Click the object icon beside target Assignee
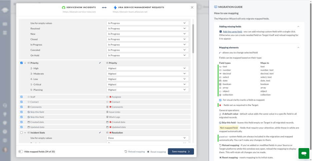312x161 pixels. 107,97
